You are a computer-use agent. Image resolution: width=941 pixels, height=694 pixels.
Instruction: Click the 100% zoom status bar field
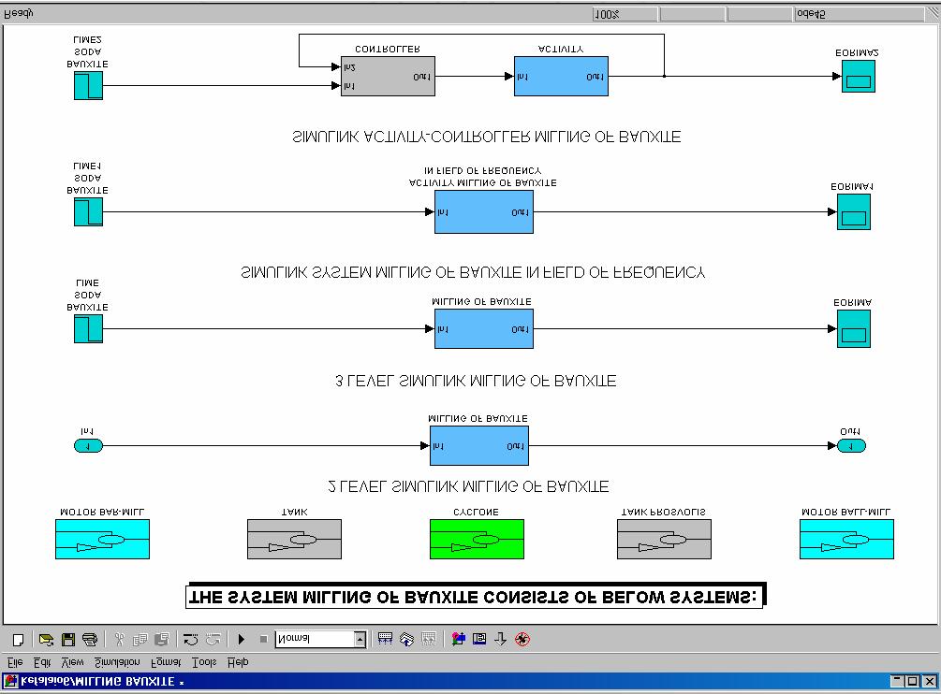[x=625, y=14]
